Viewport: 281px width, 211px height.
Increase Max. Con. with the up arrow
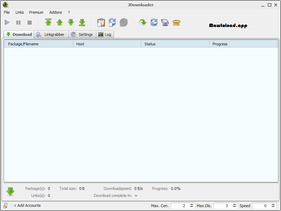pos(191,205)
